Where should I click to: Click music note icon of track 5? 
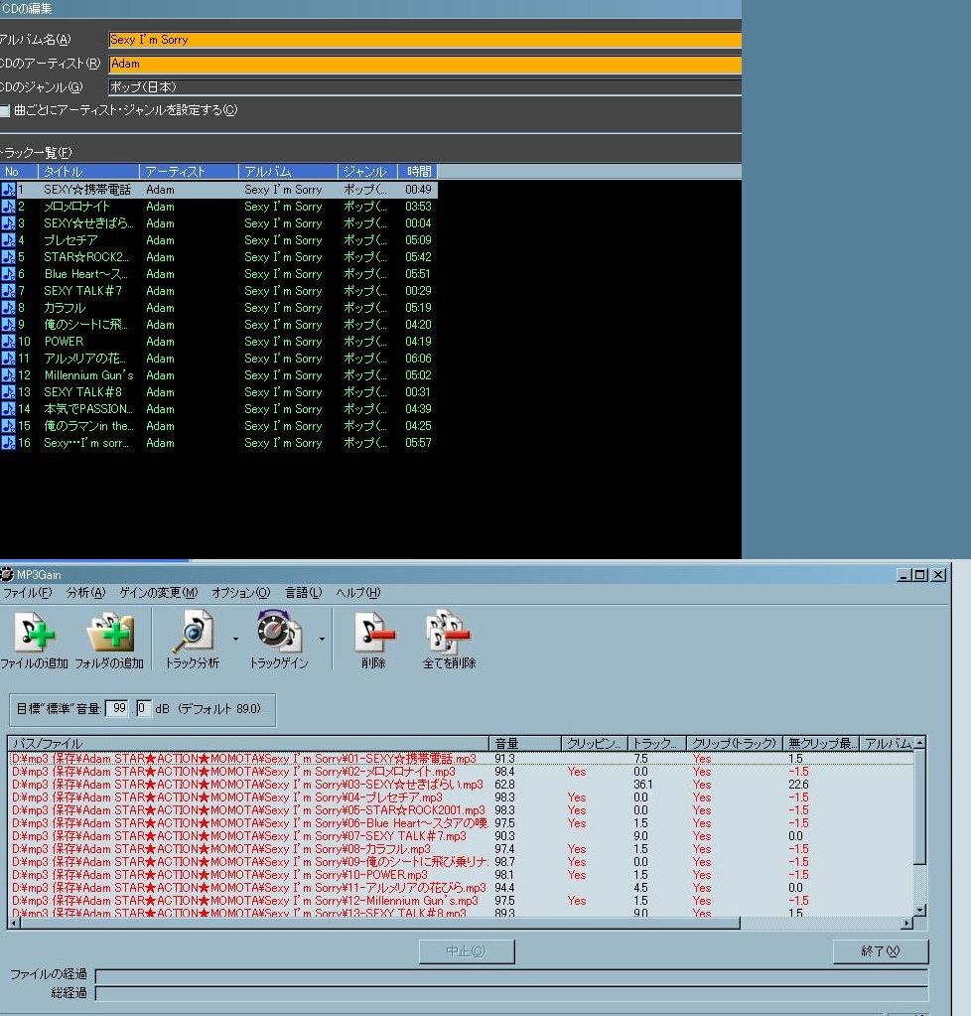tap(8, 256)
